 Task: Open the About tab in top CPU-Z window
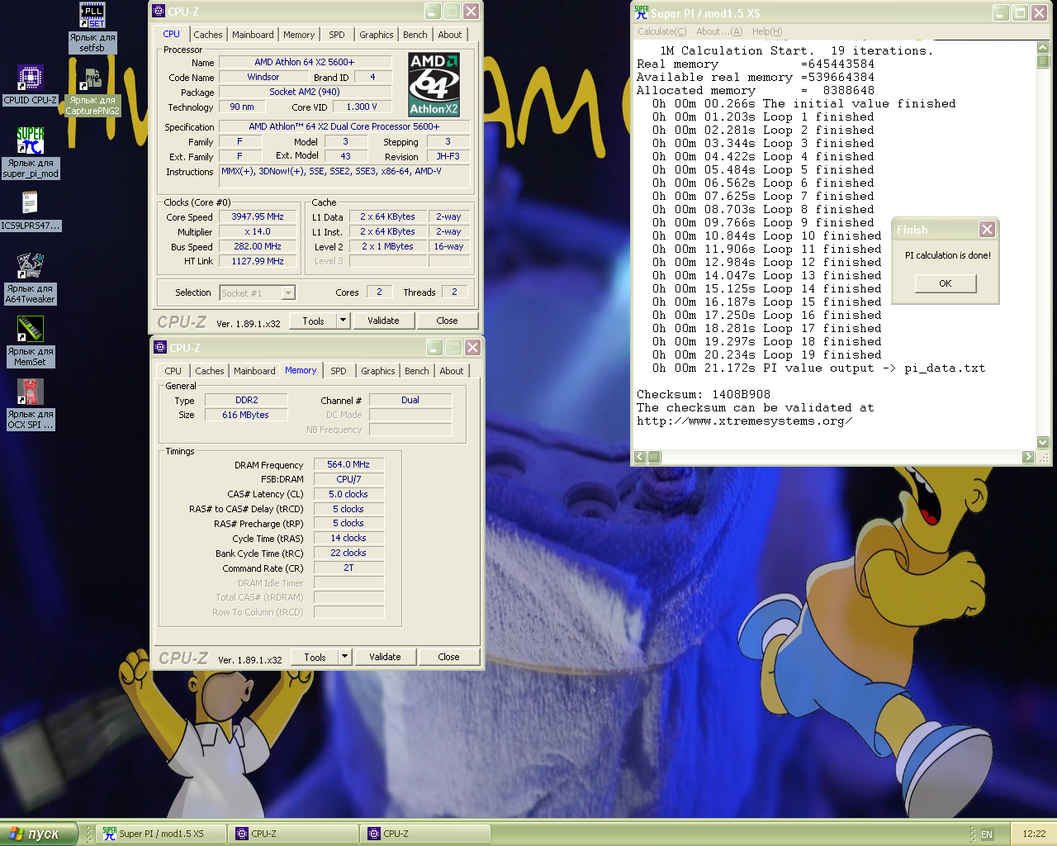[x=450, y=35]
